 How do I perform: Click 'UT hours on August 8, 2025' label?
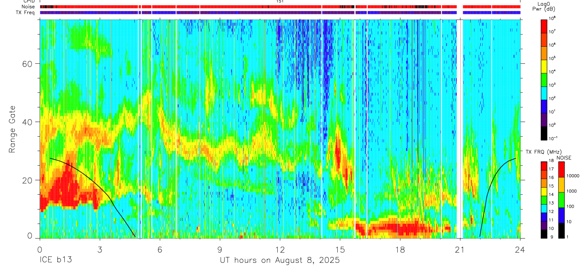(280, 260)
